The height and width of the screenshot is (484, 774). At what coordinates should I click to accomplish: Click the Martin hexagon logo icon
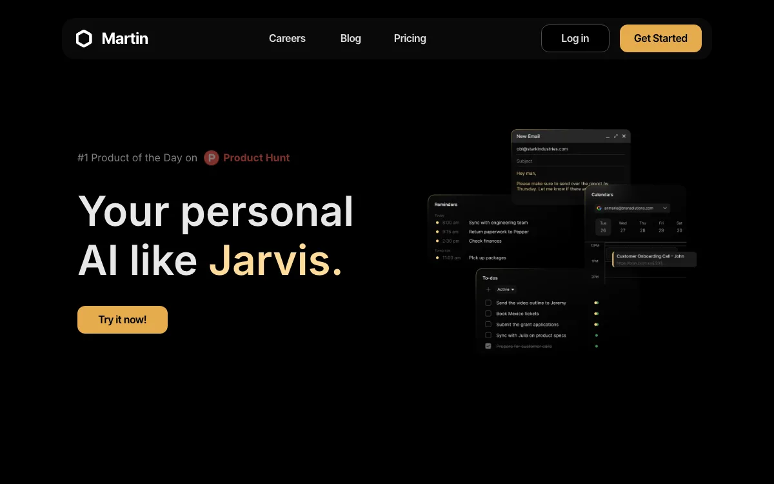pyautogui.click(x=84, y=39)
